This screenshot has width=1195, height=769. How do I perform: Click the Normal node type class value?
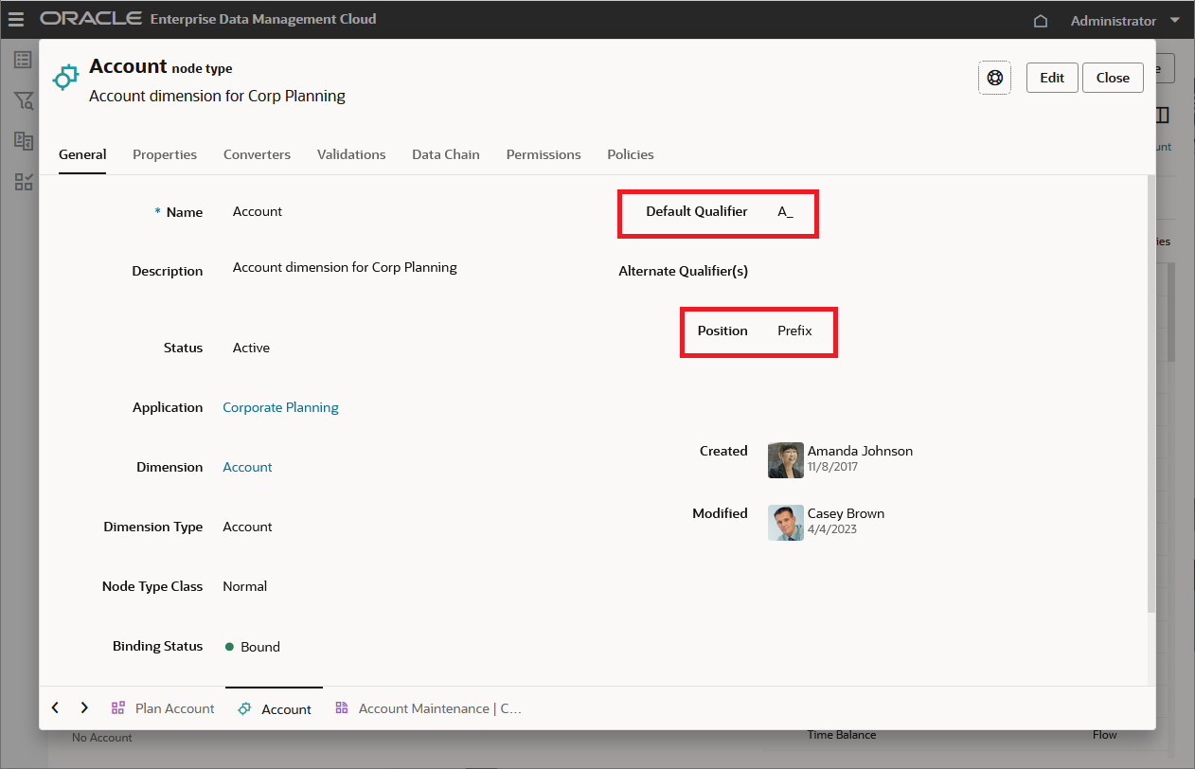coord(244,586)
